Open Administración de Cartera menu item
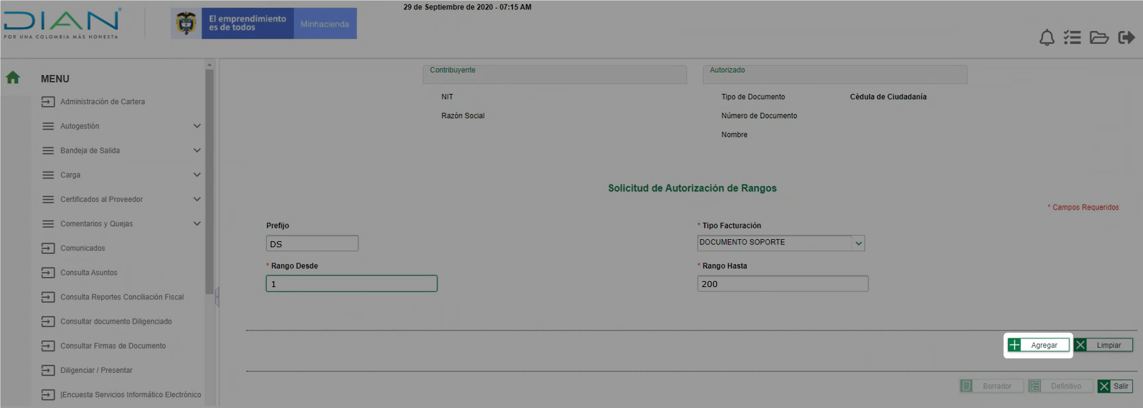This screenshot has width=1143, height=408. tap(102, 102)
